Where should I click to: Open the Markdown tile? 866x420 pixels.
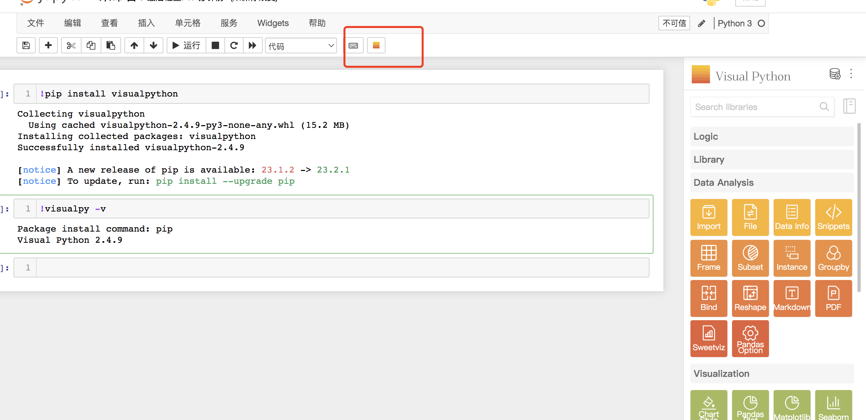tap(792, 298)
